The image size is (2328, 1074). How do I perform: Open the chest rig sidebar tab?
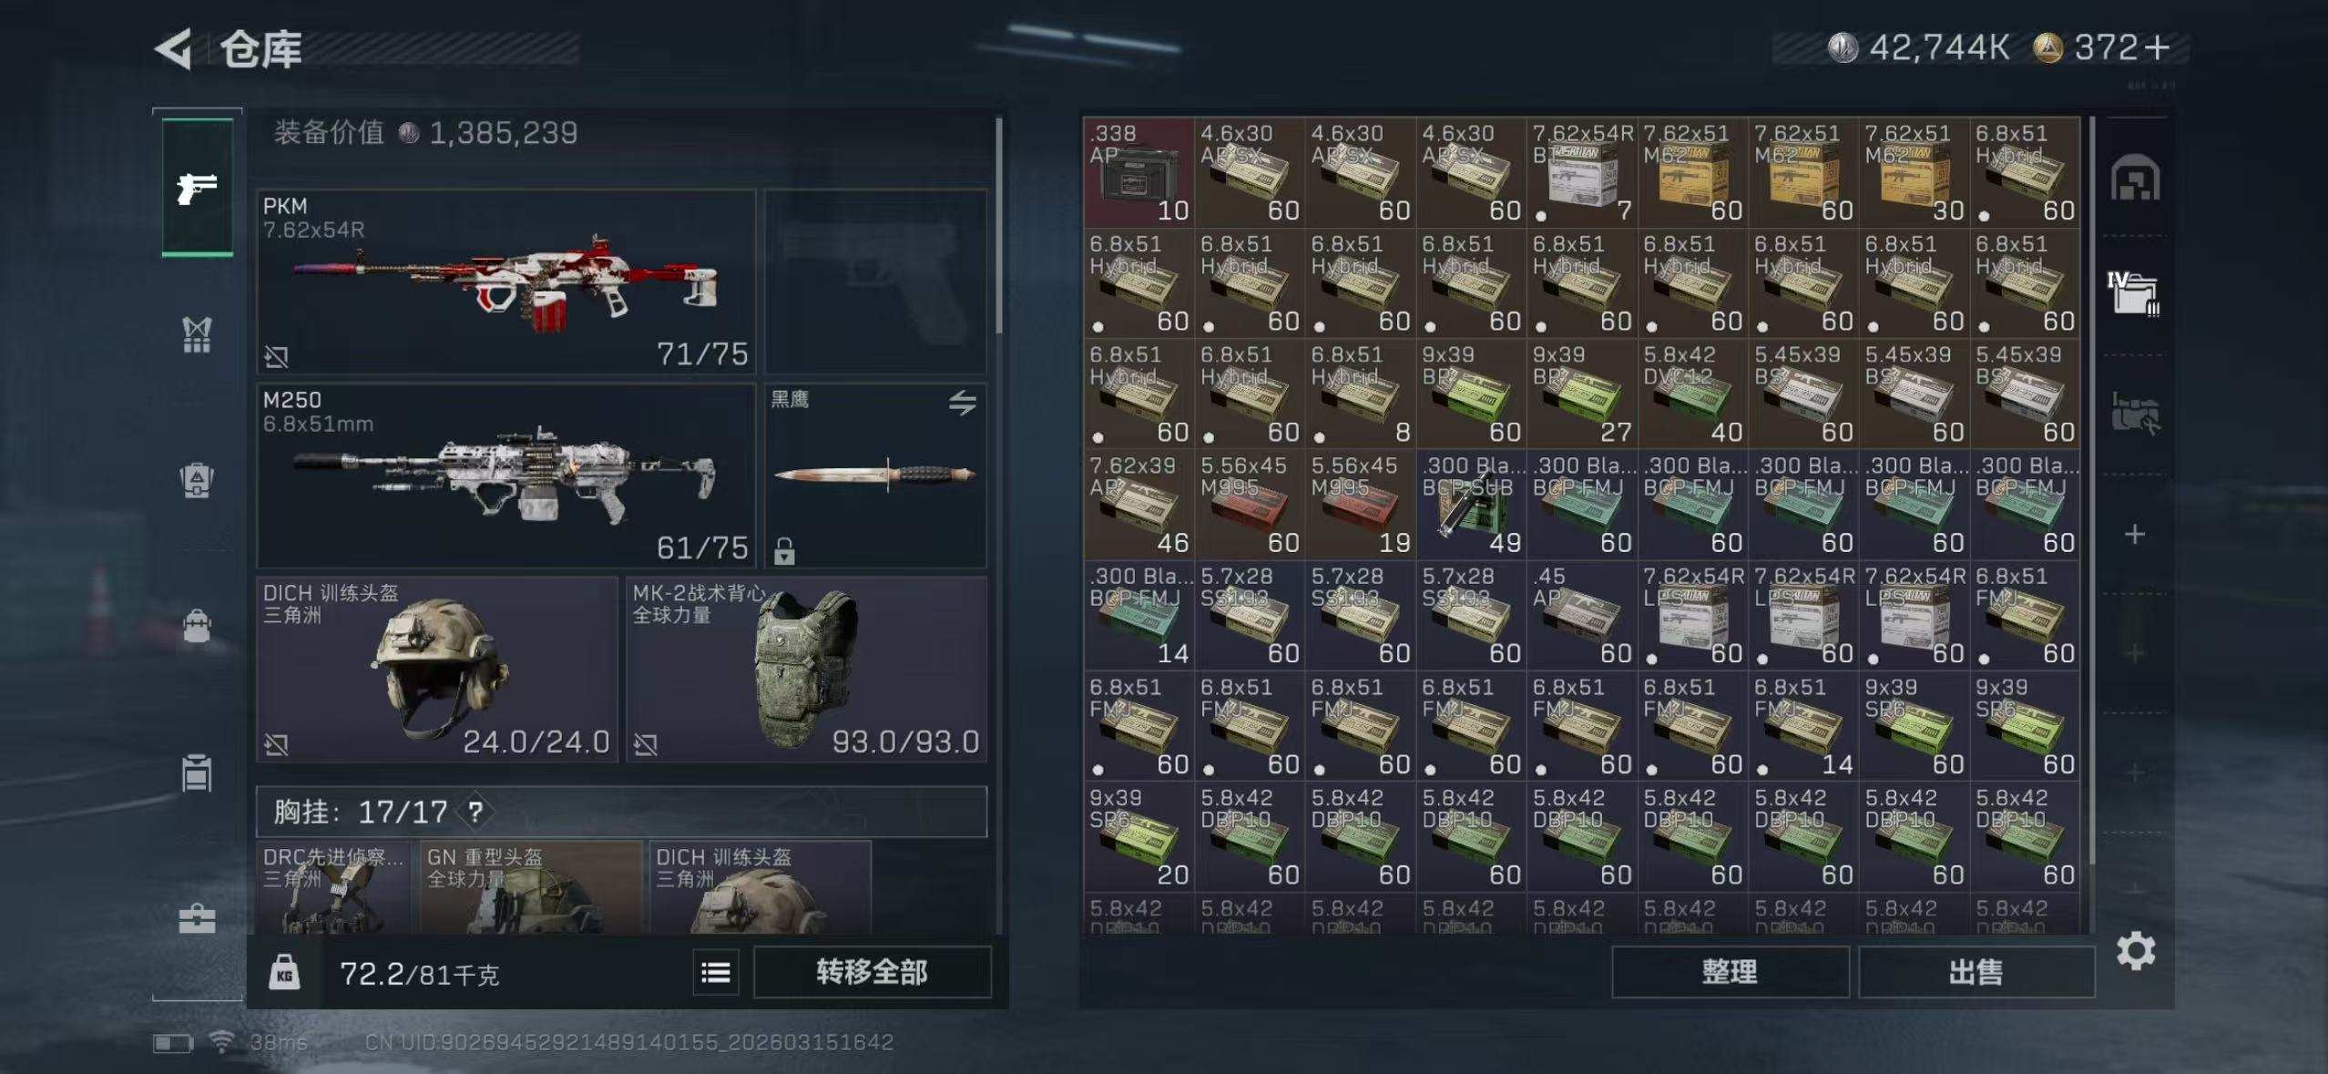click(197, 334)
